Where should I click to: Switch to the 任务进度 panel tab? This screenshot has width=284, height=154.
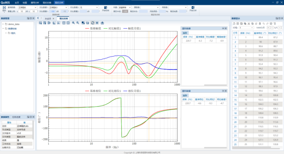(16, 117)
